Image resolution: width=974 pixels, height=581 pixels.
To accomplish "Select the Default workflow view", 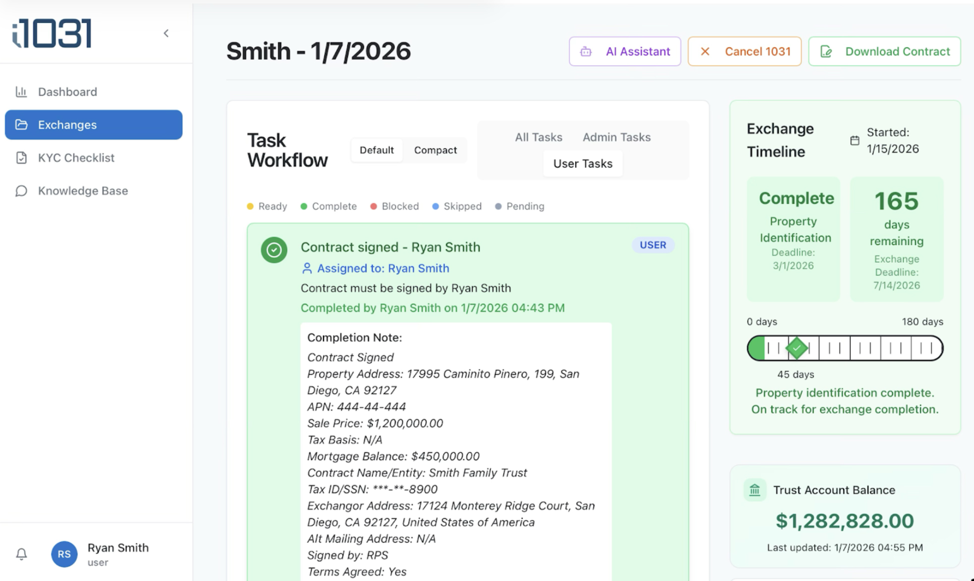I will [377, 150].
